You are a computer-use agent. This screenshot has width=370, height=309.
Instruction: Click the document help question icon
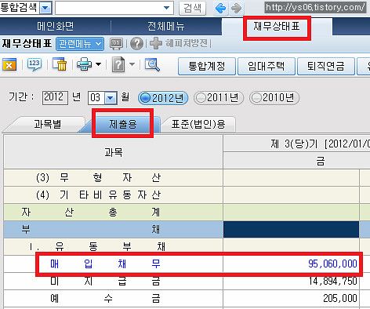click(x=118, y=64)
